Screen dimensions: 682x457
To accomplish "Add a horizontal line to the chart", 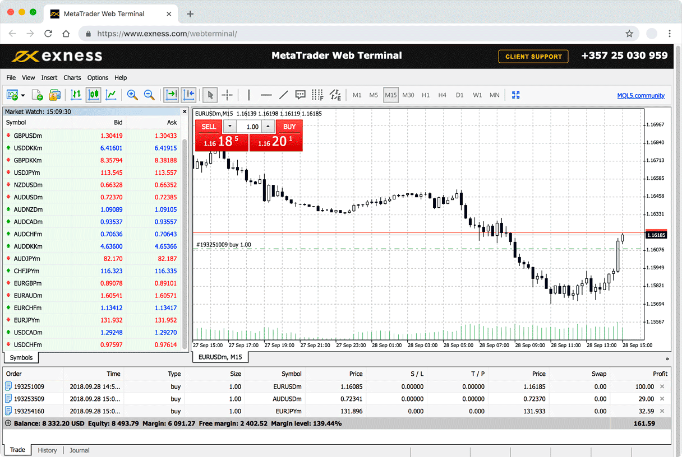I will click(266, 95).
